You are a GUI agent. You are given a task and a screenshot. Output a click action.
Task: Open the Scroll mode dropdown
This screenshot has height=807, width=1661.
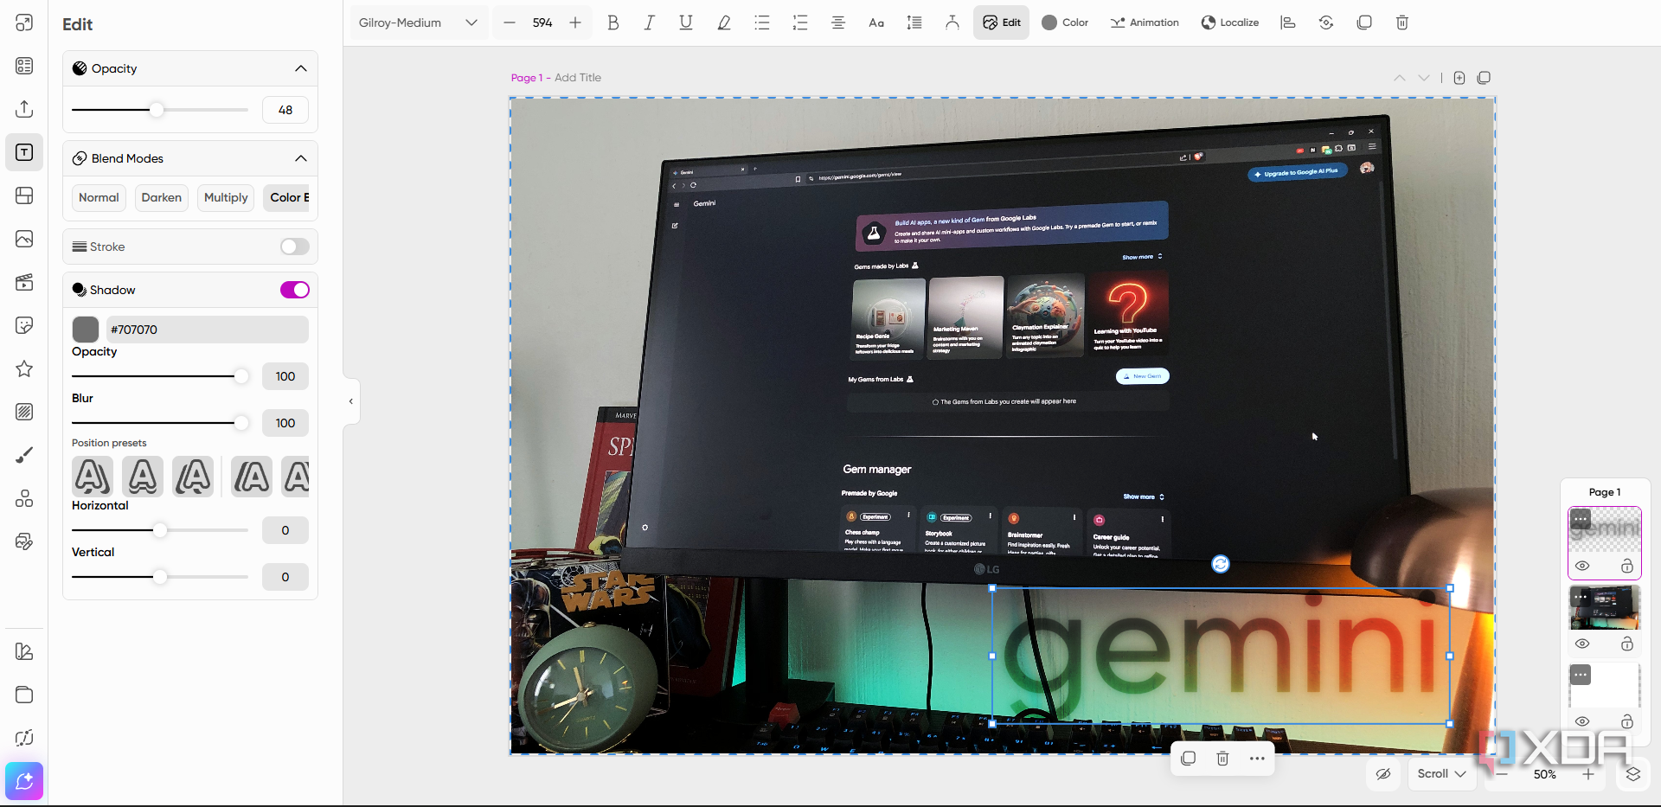pyautogui.click(x=1441, y=774)
